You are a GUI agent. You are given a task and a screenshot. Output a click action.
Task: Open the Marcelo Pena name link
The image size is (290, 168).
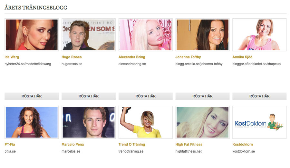tap(73, 145)
